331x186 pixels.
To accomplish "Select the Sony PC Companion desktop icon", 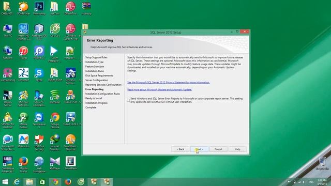I will 39,98.
